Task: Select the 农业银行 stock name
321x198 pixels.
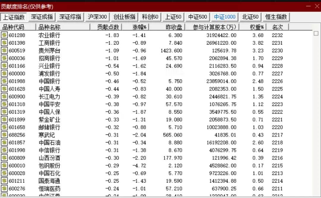Action: (49, 35)
